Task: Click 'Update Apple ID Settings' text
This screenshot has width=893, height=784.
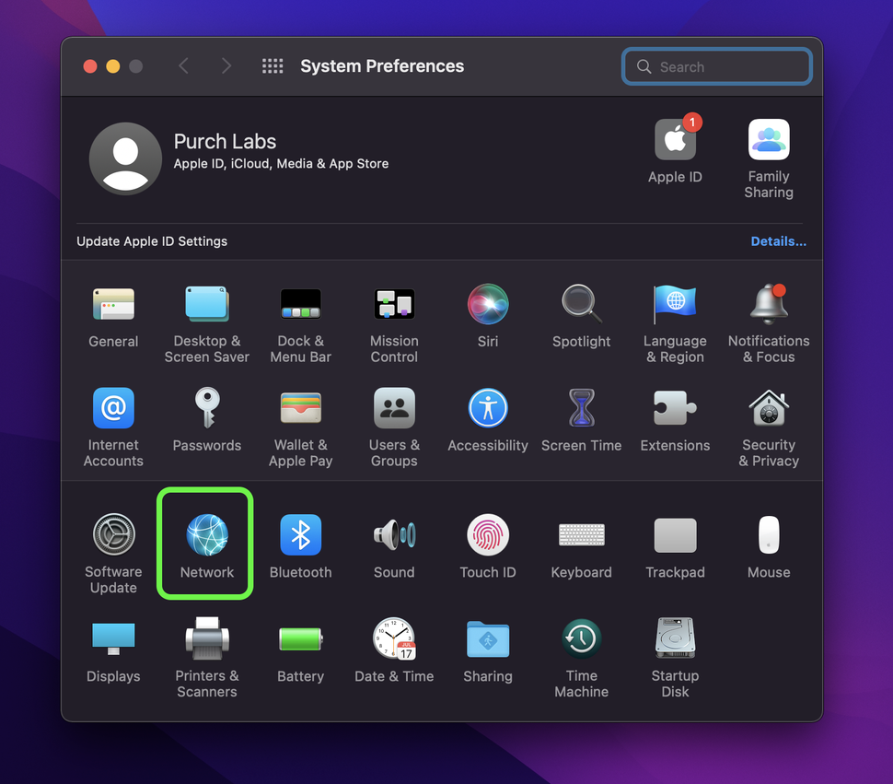Action: [x=152, y=241]
